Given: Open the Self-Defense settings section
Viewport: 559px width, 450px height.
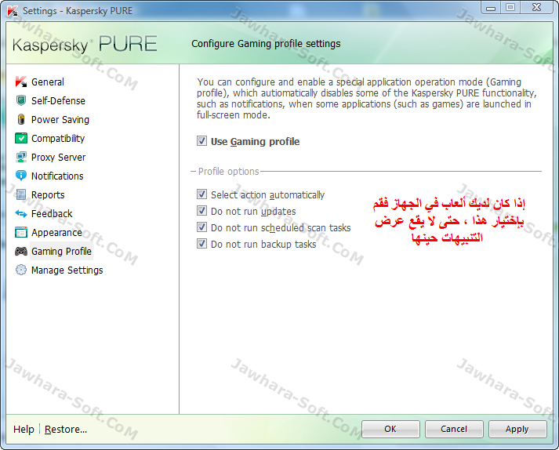Looking at the screenshot, I should pyautogui.click(x=58, y=101).
